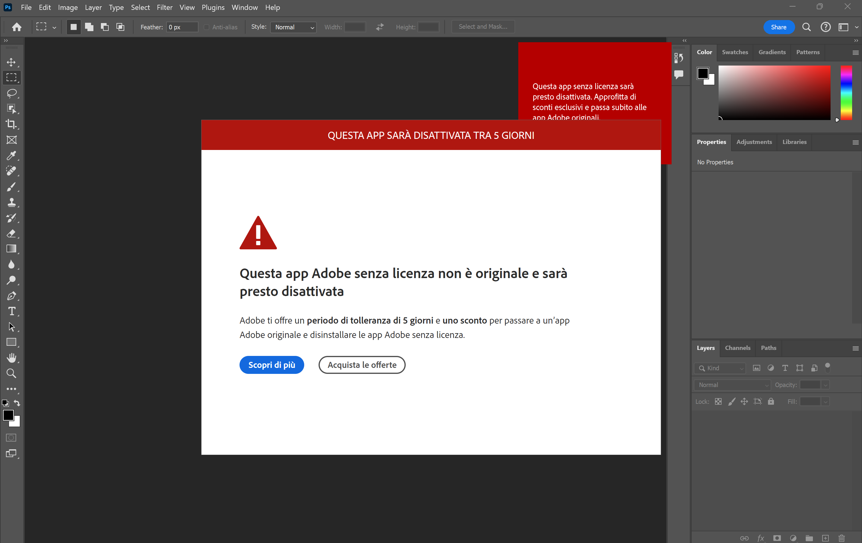
Task: Click the Share button
Action: pyautogui.click(x=778, y=27)
